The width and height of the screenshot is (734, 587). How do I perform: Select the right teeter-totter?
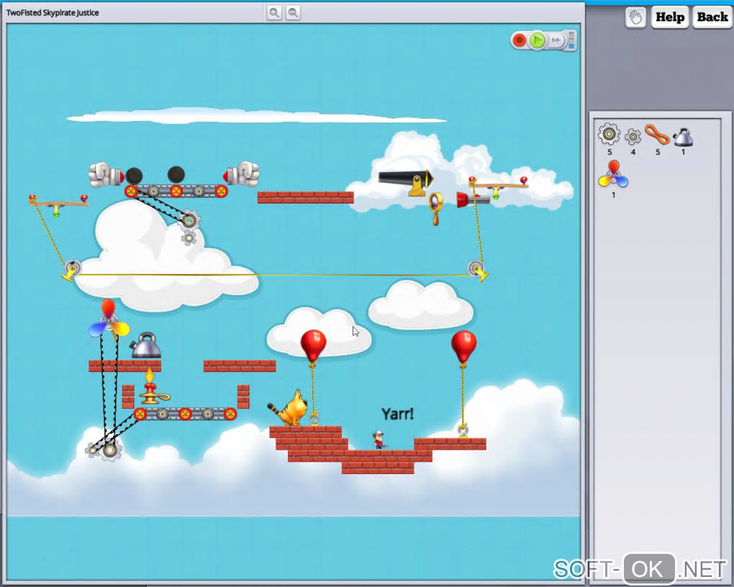tap(498, 187)
